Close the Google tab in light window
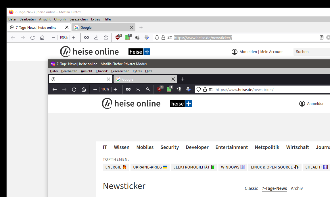 tap(131, 27)
